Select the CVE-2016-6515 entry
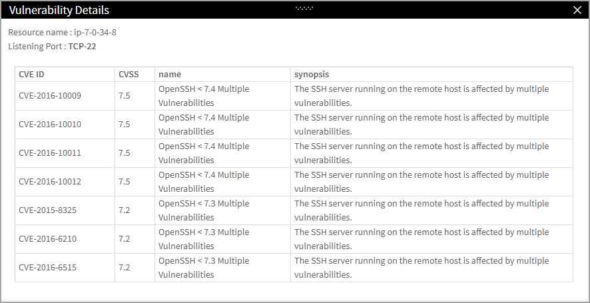This screenshot has width=590, height=303. 47,267
